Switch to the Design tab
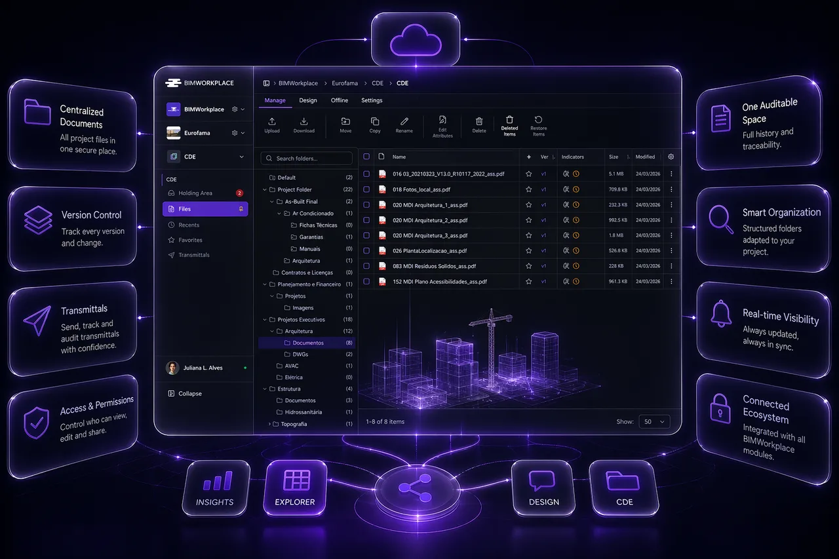Image resolution: width=839 pixels, height=559 pixels. click(x=308, y=100)
